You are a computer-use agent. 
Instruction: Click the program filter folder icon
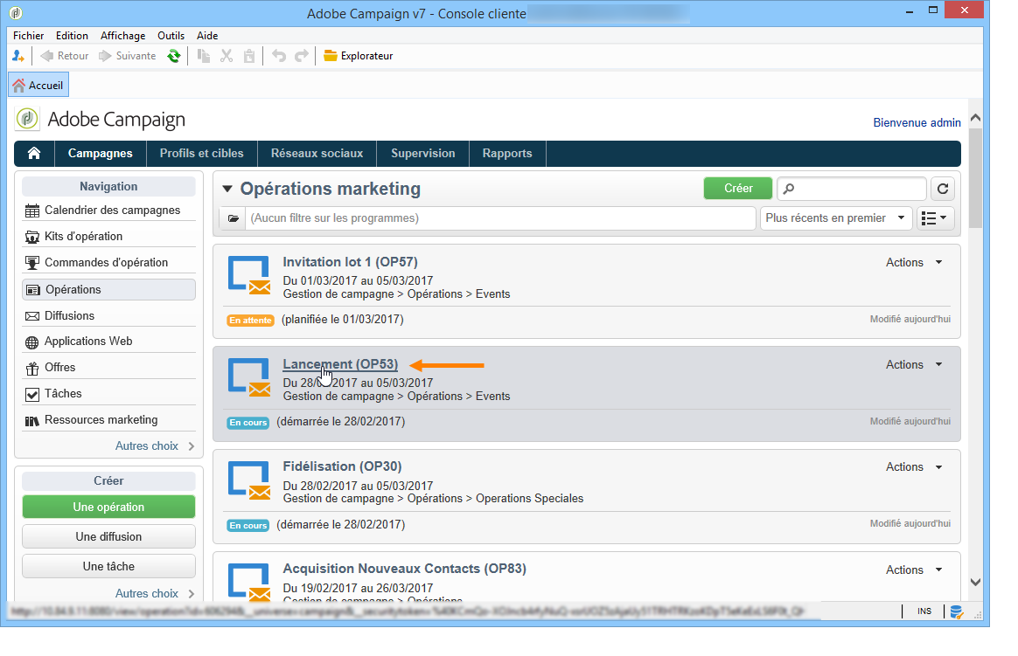tap(234, 218)
